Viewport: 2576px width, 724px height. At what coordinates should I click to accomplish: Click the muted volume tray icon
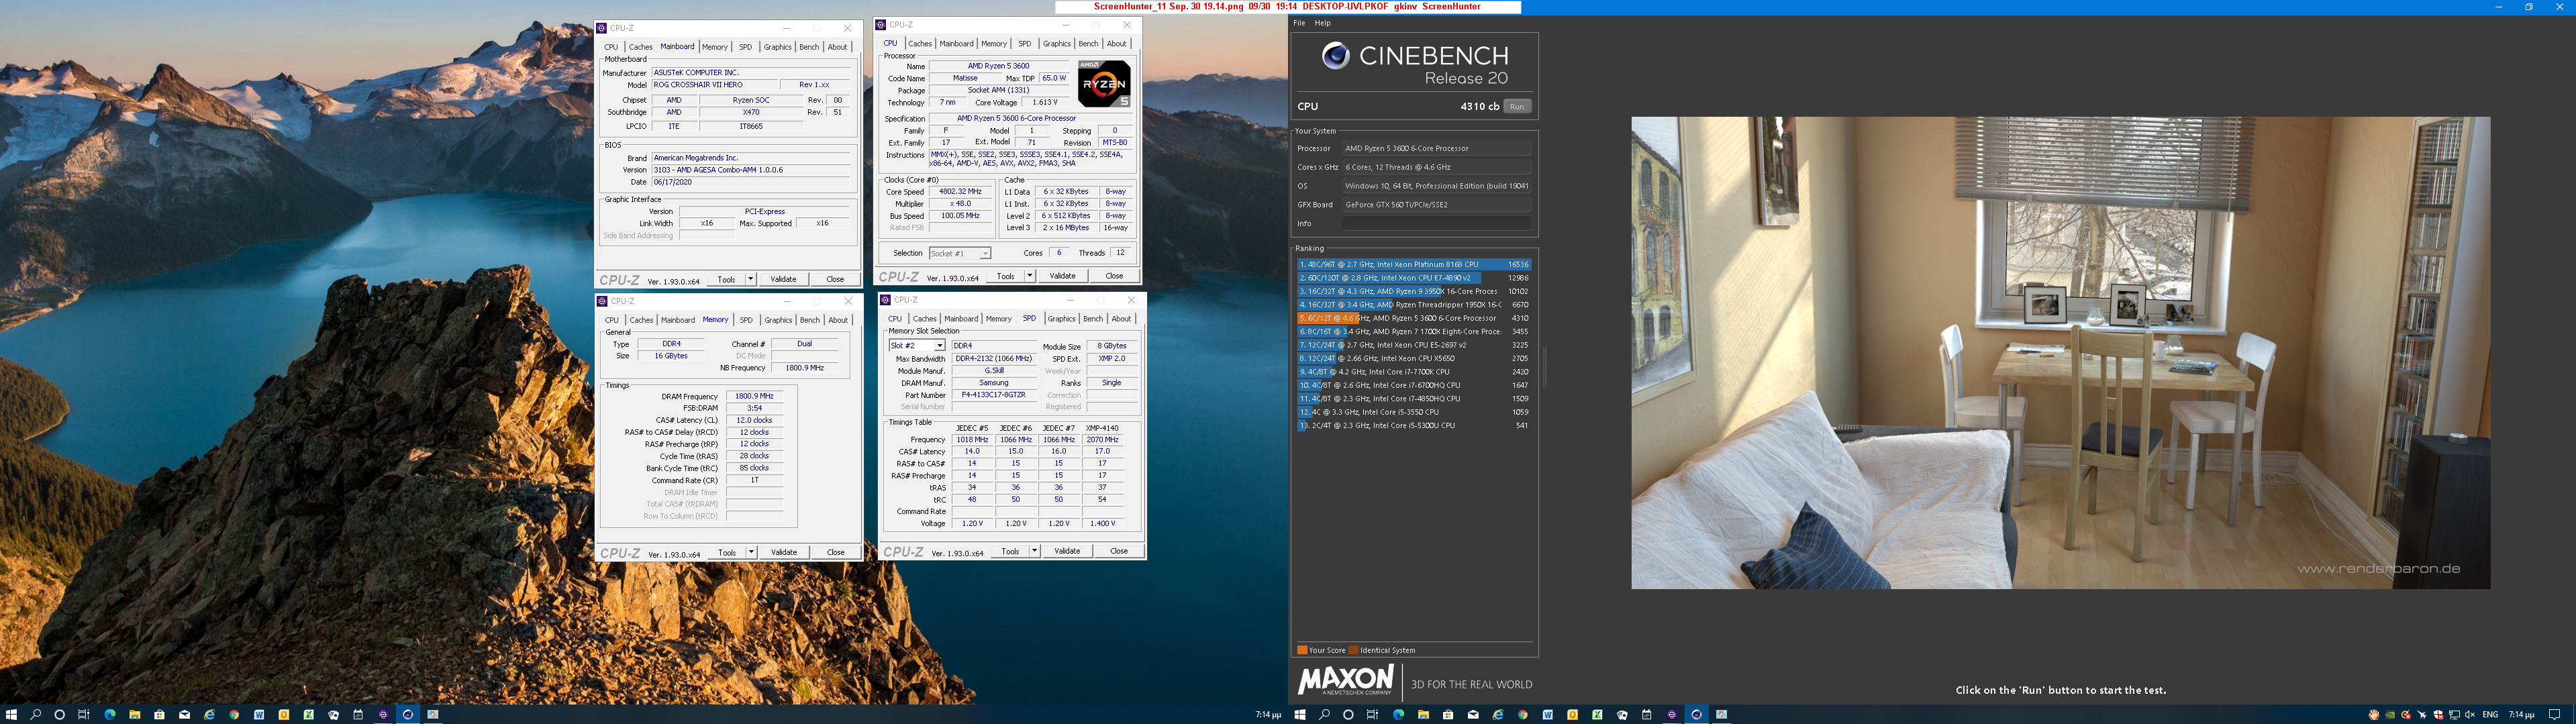point(2470,715)
